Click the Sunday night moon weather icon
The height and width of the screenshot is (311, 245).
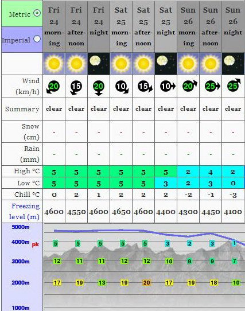[x=233, y=64]
